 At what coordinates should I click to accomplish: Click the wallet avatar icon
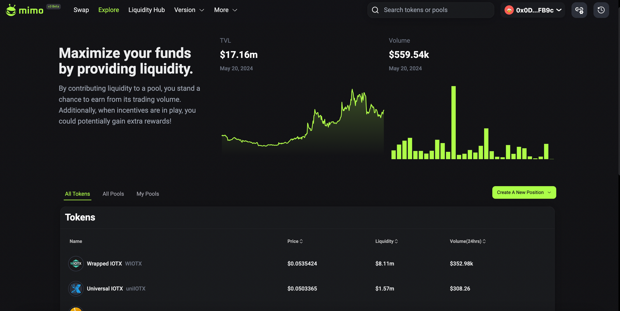(x=509, y=10)
